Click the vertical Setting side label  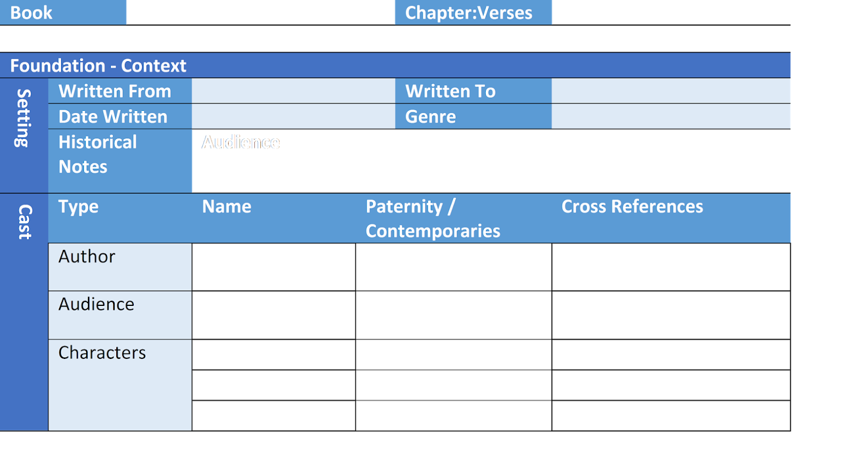23,118
